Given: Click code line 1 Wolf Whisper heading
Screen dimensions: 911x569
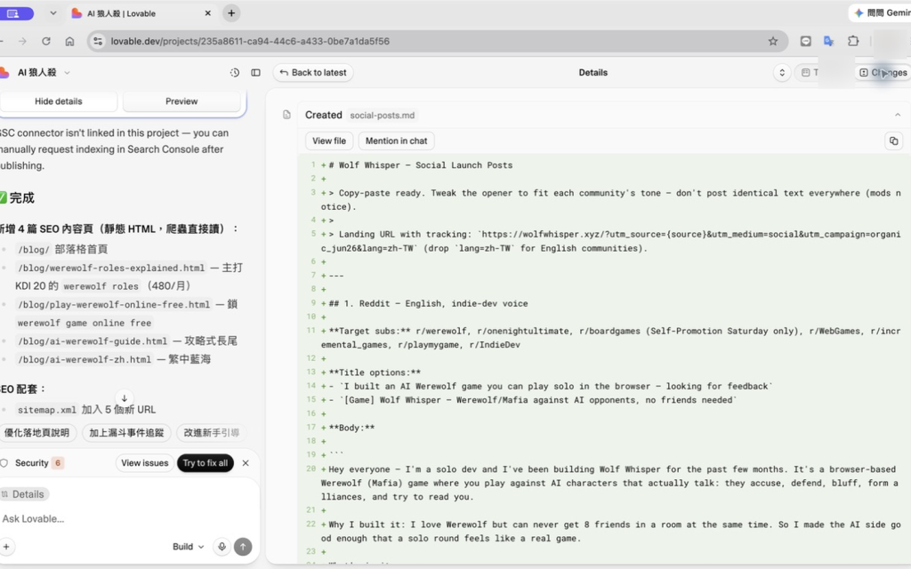Looking at the screenshot, I should tap(421, 165).
